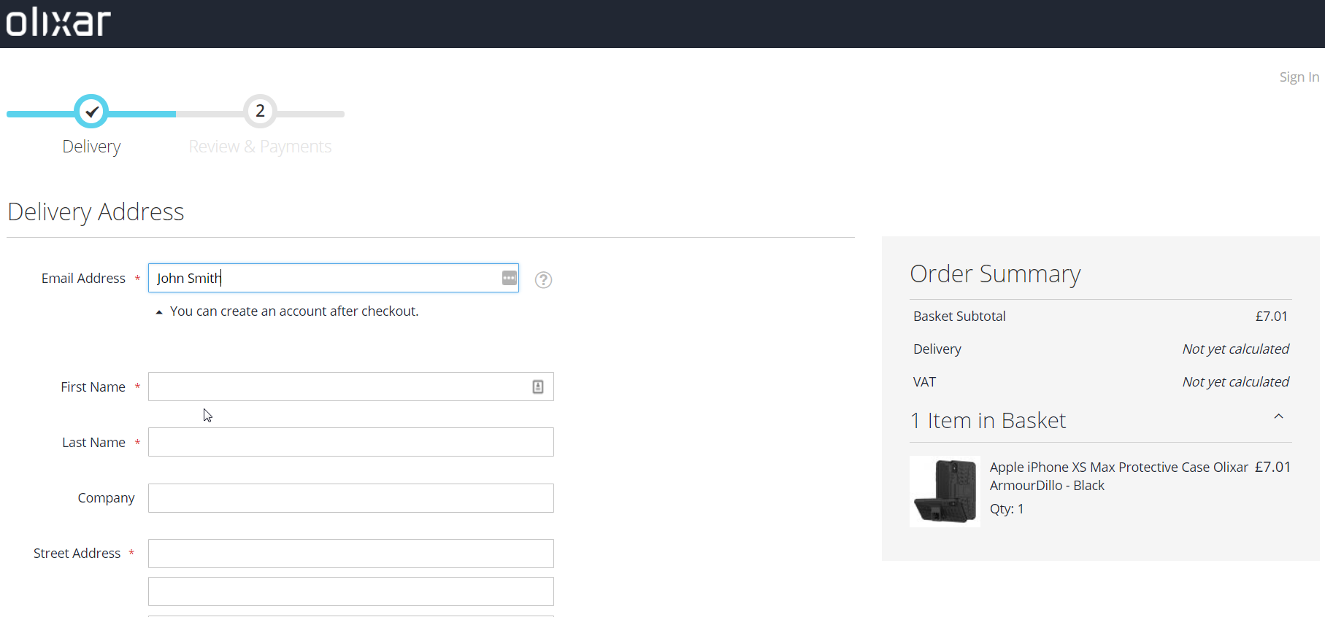The image size is (1325, 617).
Task: Click the Apple iPhone XS Max Protective Case product name
Action: [x=1118, y=476]
